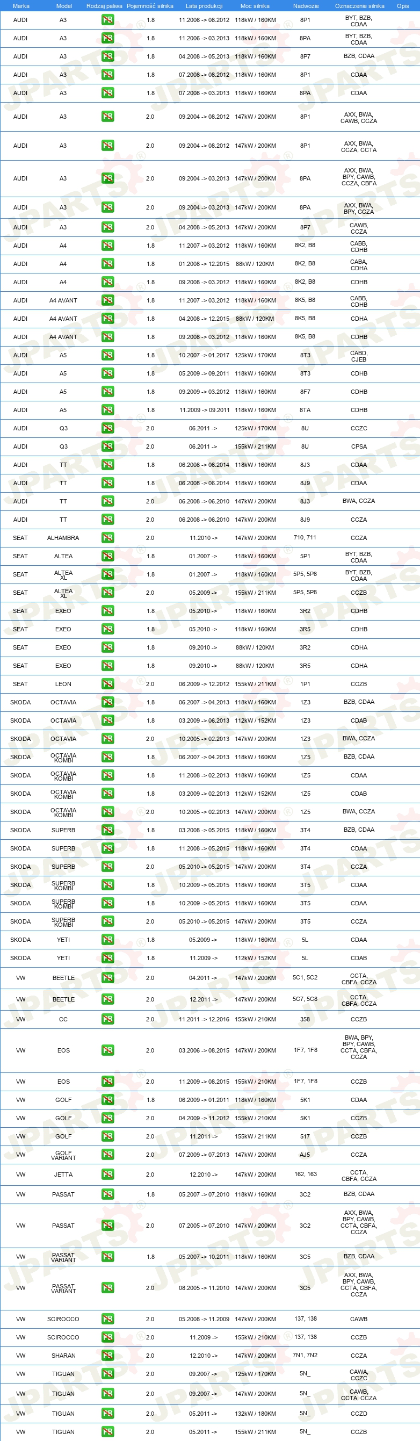Screen dimensions: 420x1441
Task: Click the 11.2011 -> 12.2016 production years cell
Action: pyautogui.click(x=204, y=1019)
